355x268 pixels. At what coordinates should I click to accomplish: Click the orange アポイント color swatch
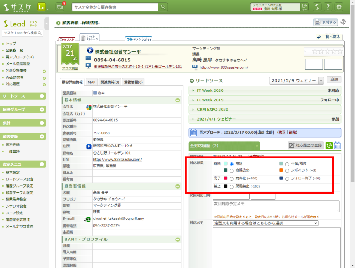pyautogui.click(x=281, y=171)
